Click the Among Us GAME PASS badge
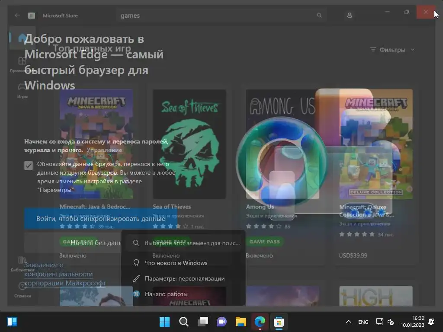This screenshot has height=332, width=443. click(x=264, y=242)
